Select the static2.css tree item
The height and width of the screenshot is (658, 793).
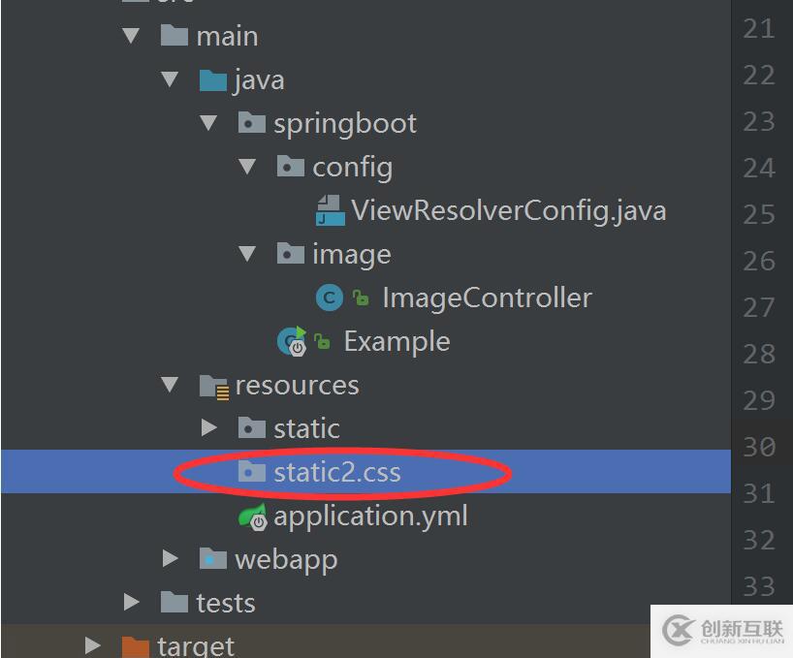point(336,472)
